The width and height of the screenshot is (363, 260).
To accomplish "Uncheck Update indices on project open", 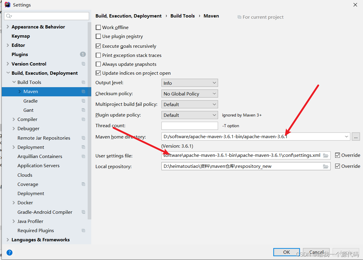I will 98,73.
